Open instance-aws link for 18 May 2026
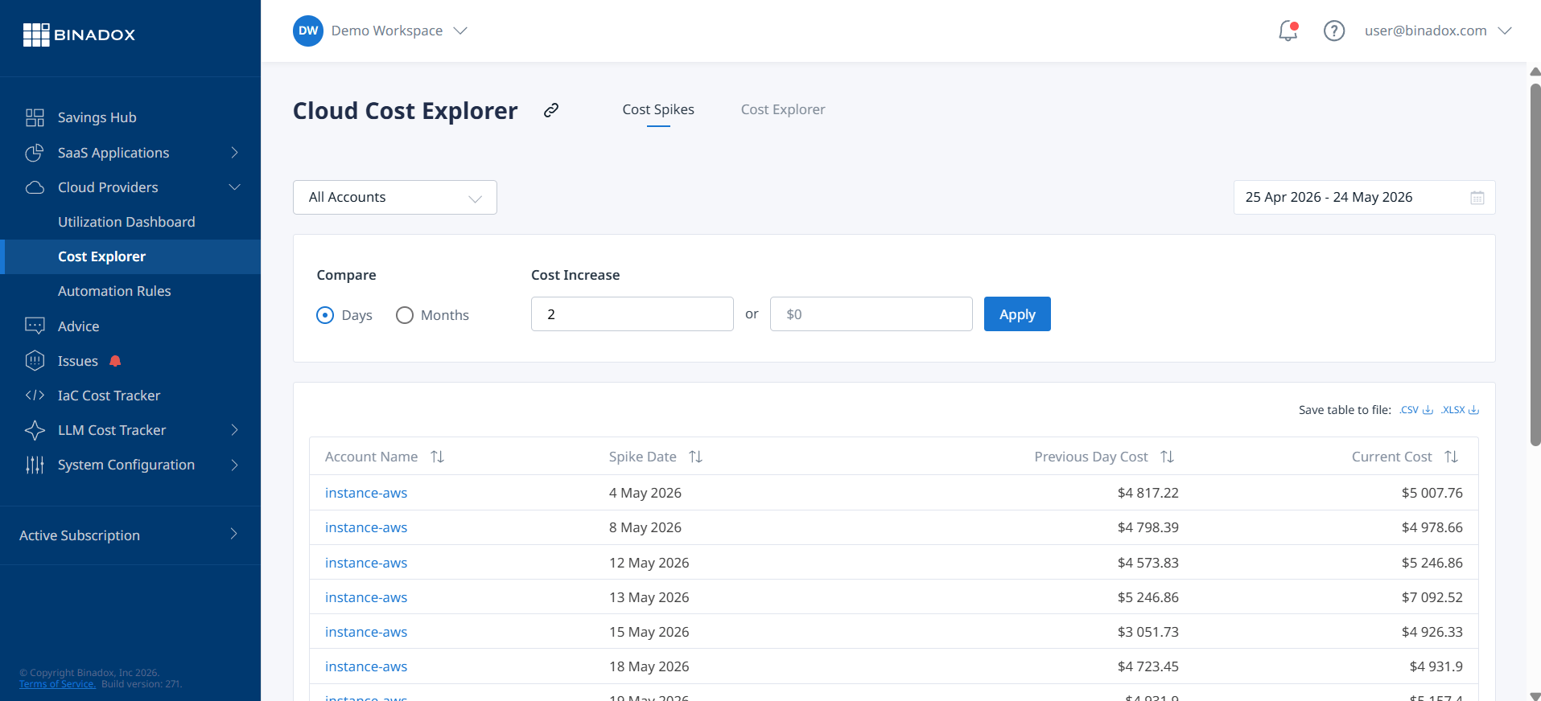The width and height of the screenshot is (1541, 701). coord(366,666)
